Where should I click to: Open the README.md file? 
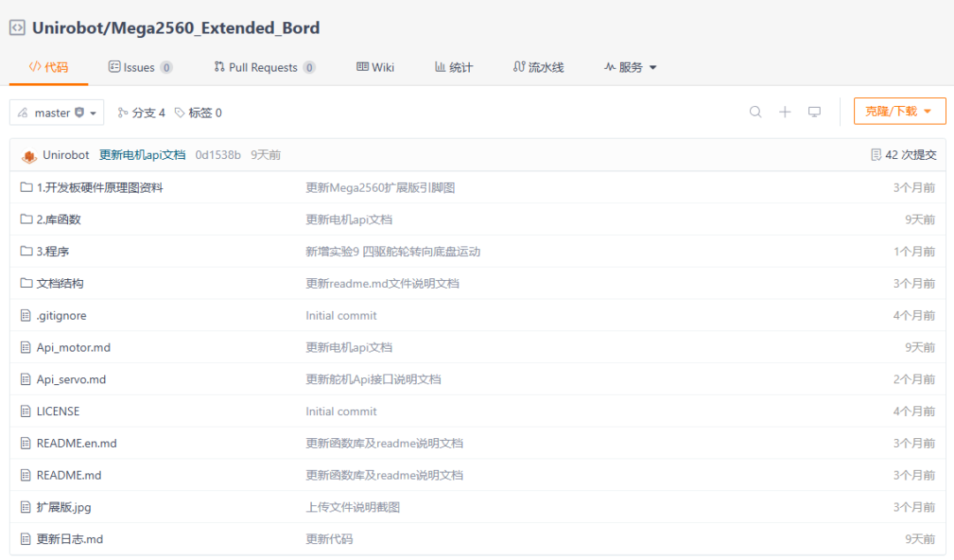pos(69,475)
